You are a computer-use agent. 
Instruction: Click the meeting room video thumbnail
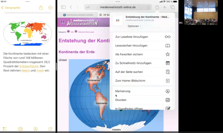(x=201, y=13)
